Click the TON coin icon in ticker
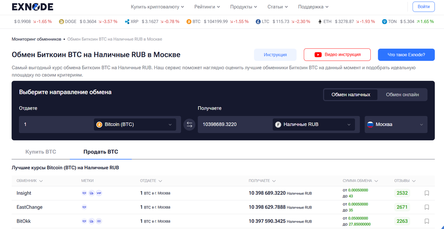444x229 pixels. [x=384, y=22]
